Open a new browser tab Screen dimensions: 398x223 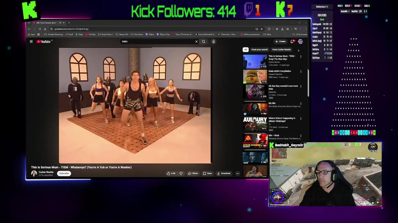pos(69,23)
